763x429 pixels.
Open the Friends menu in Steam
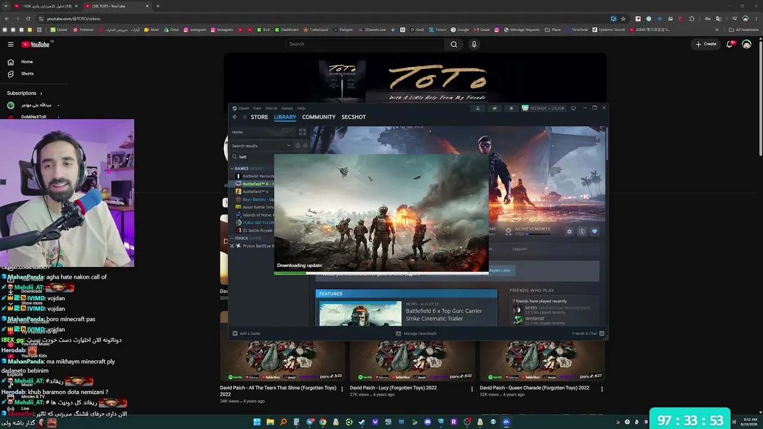point(271,108)
